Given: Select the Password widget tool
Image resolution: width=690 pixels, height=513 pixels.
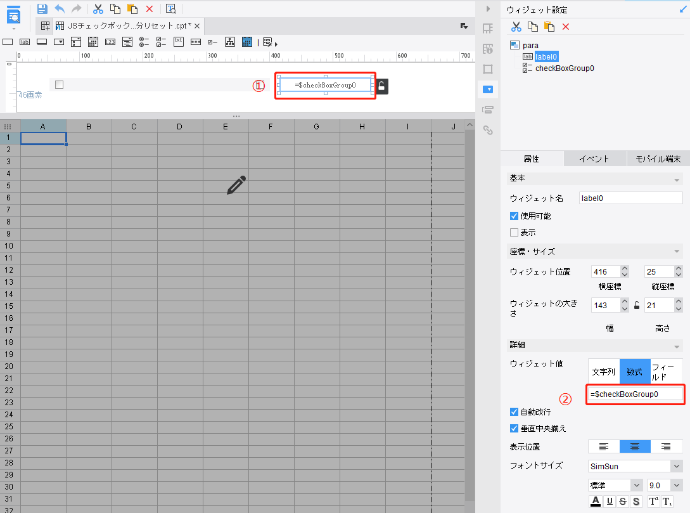Looking at the screenshot, I should (x=195, y=42).
